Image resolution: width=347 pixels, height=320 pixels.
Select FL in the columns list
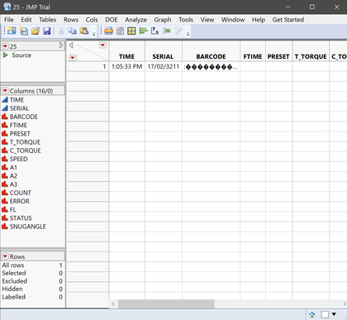tap(13, 210)
